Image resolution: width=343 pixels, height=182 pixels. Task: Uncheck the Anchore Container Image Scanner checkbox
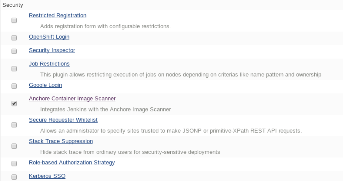click(14, 103)
